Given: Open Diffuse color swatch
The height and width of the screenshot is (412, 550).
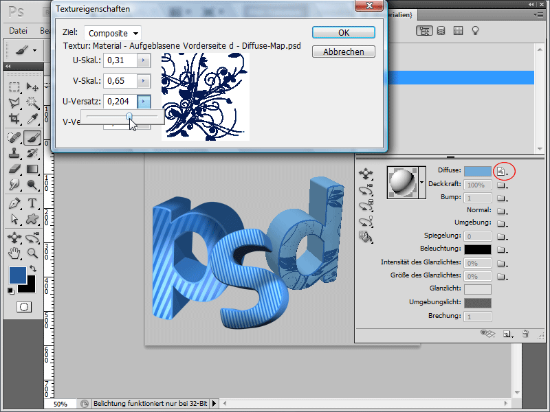Looking at the screenshot, I should coord(477,171).
